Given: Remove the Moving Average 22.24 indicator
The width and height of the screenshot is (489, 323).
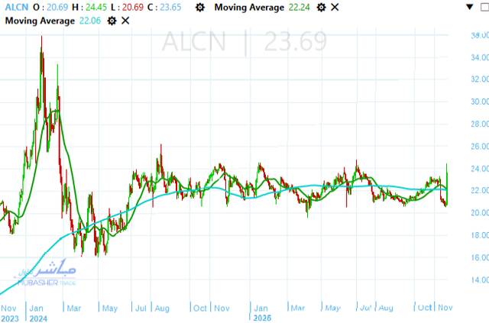Looking at the screenshot, I should pyautogui.click(x=335, y=8).
